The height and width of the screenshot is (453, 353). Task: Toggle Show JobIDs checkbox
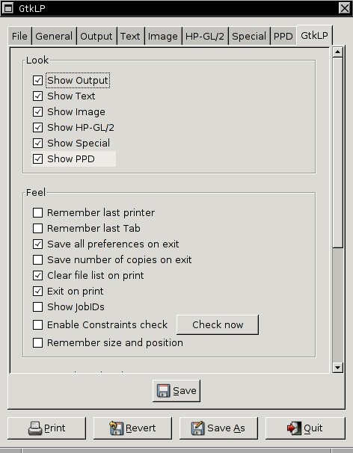(x=37, y=306)
